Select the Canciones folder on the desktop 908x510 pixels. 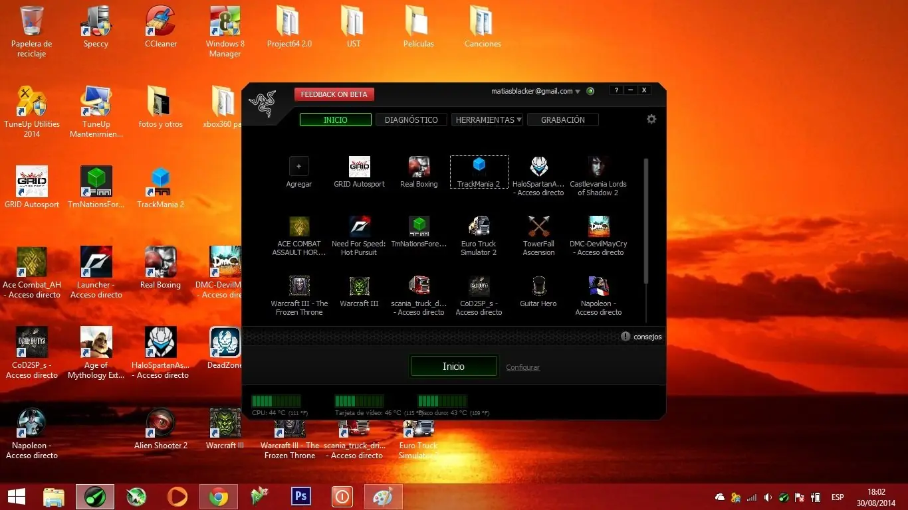(x=483, y=27)
